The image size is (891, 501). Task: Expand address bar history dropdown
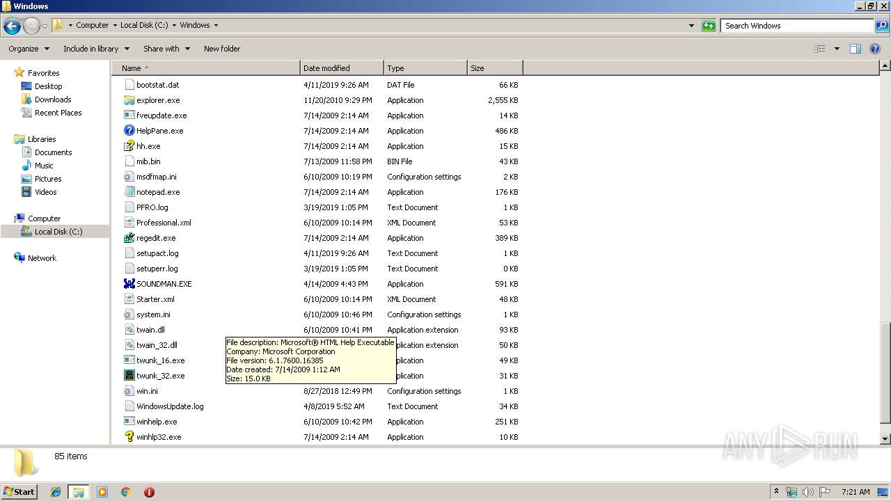(x=691, y=26)
